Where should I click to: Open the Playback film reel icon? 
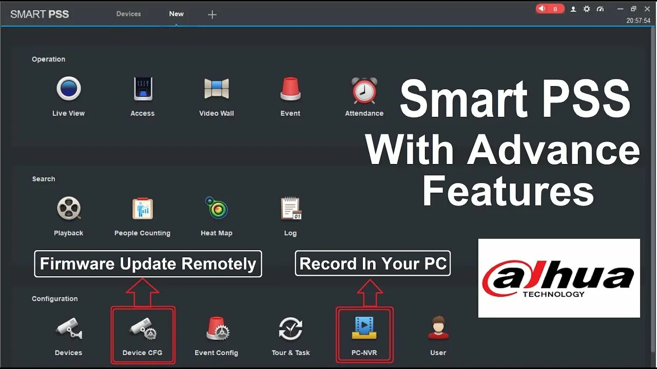click(x=68, y=208)
